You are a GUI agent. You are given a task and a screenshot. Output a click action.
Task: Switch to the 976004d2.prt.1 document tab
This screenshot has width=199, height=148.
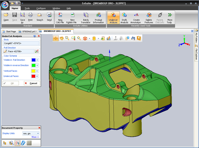pos(28,32)
